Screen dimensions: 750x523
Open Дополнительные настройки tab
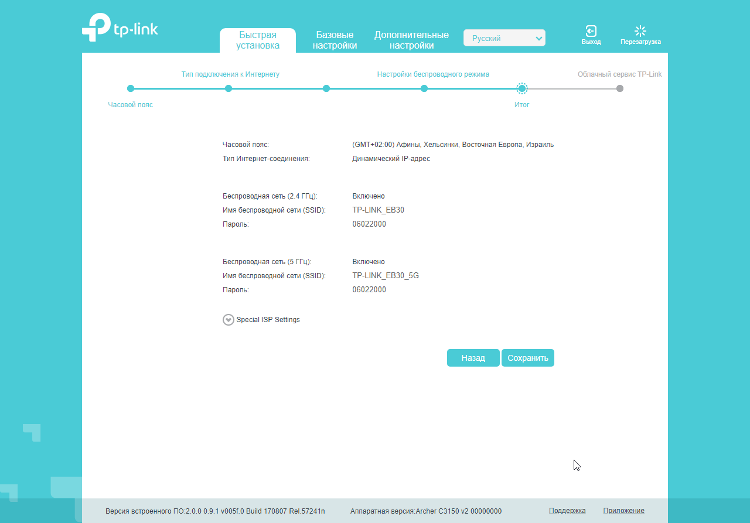[x=411, y=40]
